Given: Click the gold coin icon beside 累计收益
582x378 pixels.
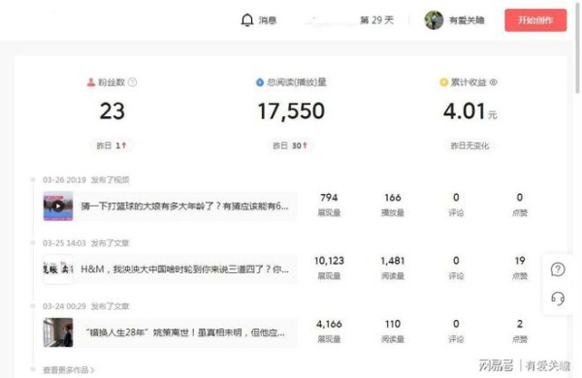Looking at the screenshot, I should point(443,82).
